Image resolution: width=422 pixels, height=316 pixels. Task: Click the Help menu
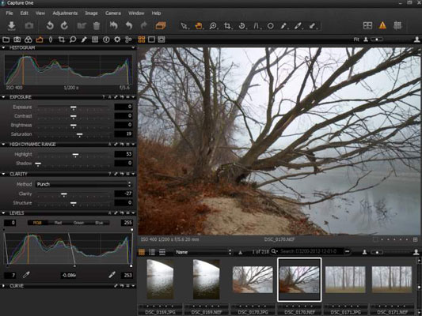156,13
